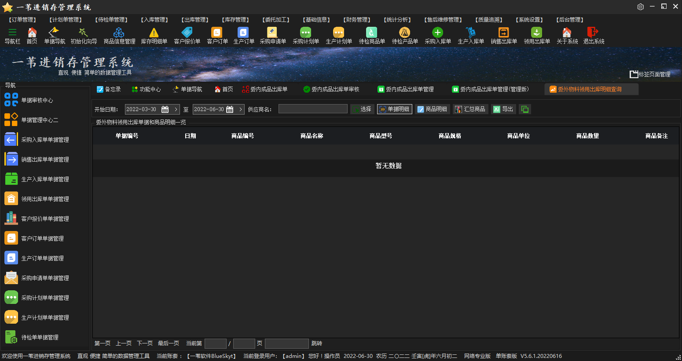This screenshot has width=682, height=361.
Task: Open 待检产品单 flask icon
Action: pos(405,35)
